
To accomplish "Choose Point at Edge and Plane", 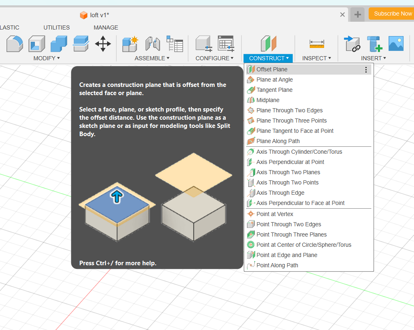I will (x=309, y=255).
